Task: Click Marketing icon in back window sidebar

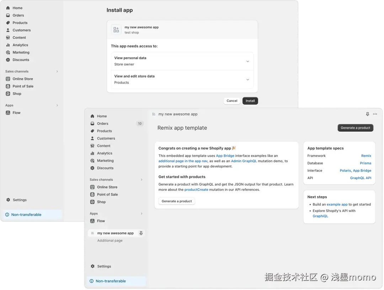Action: pos(8,52)
